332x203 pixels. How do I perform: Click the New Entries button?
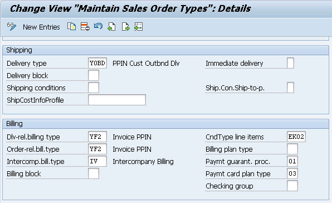tap(41, 27)
